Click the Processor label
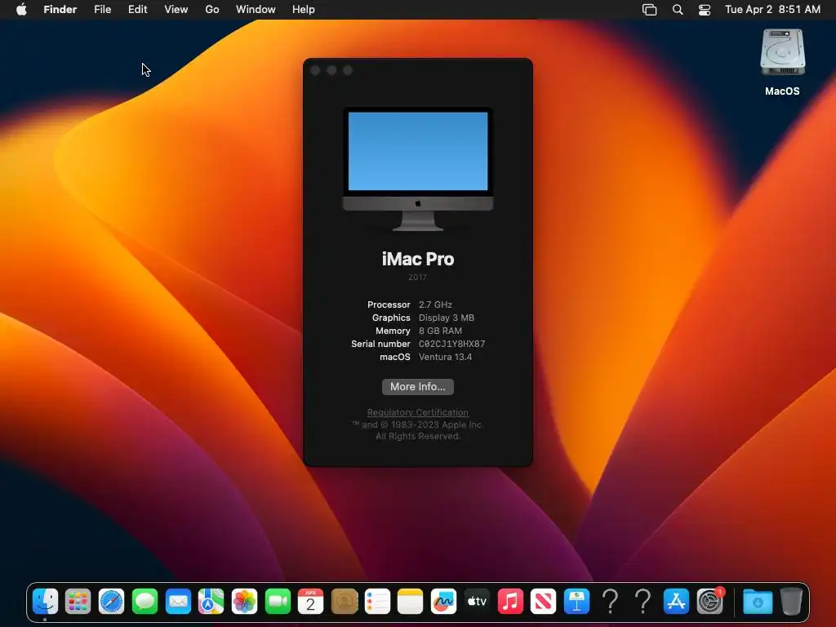836x627 pixels. click(389, 305)
